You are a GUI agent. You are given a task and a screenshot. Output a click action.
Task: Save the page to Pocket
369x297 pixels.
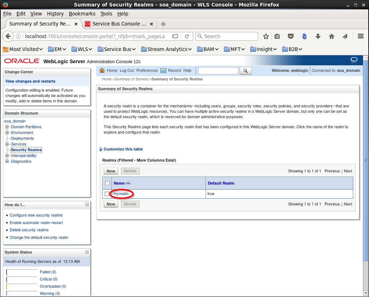(x=291, y=36)
